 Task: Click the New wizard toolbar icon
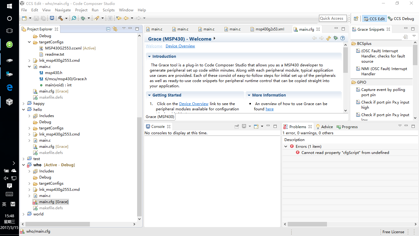point(24,18)
